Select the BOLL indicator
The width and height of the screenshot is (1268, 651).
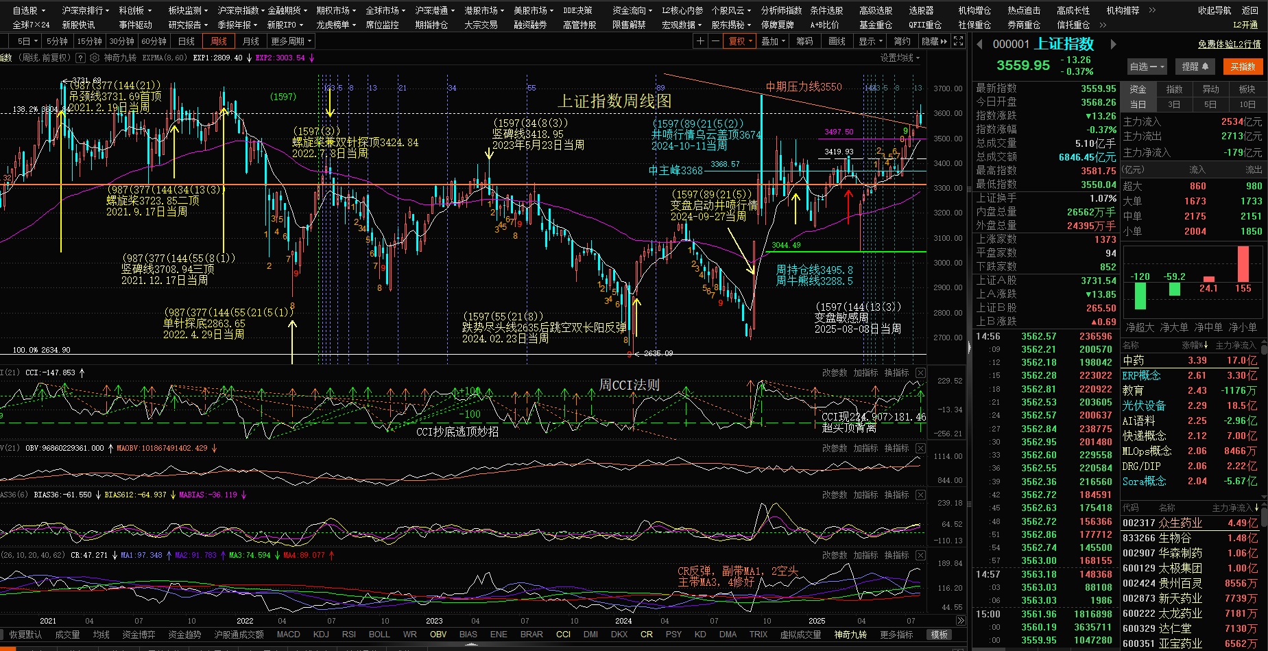coord(379,635)
